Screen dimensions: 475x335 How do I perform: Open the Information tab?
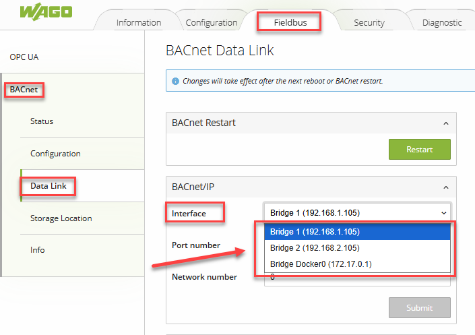coord(139,22)
